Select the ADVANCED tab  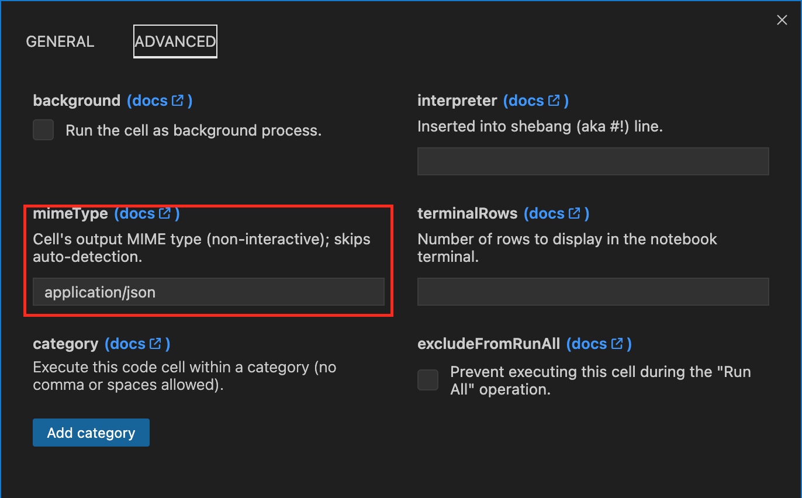175,41
